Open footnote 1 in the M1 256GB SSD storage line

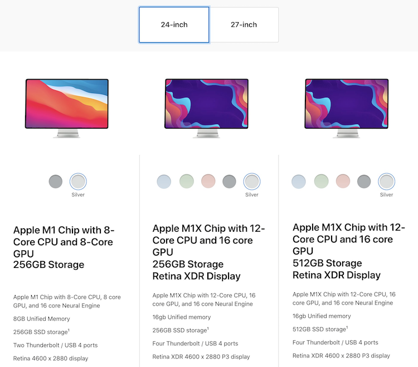(x=68, y=330)
